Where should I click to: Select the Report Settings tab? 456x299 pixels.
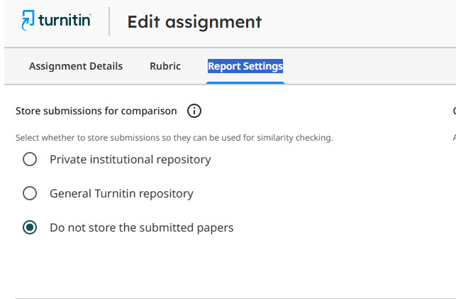pos(245,66)
